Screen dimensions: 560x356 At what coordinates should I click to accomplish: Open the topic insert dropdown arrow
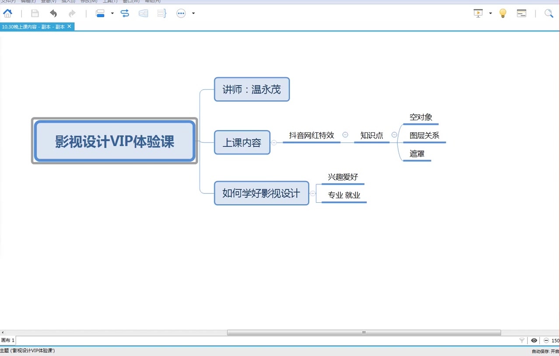[x=112, y=13]
